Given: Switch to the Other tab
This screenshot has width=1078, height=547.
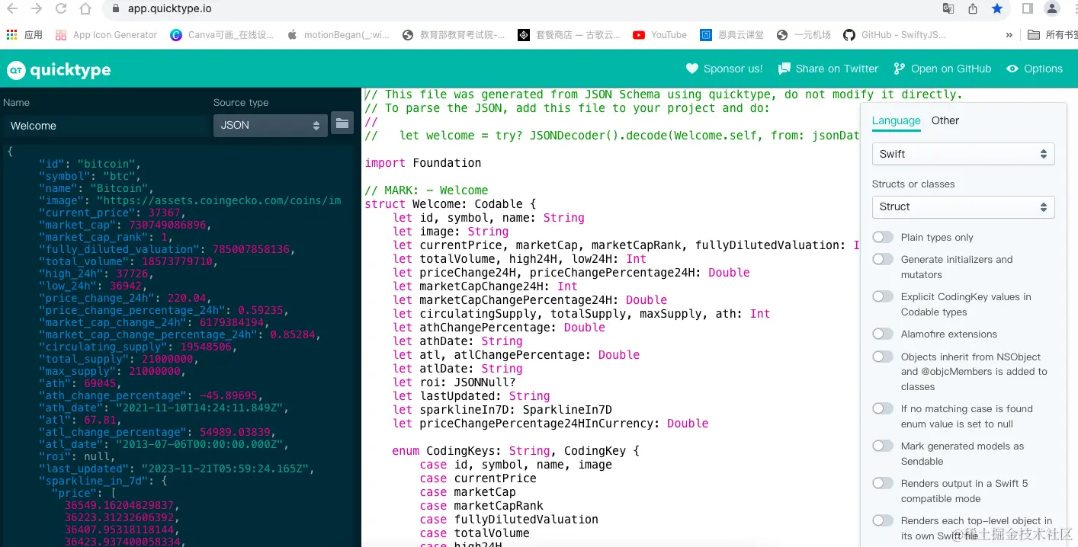Looking at the screenshot, I should [x=945, y=120].
